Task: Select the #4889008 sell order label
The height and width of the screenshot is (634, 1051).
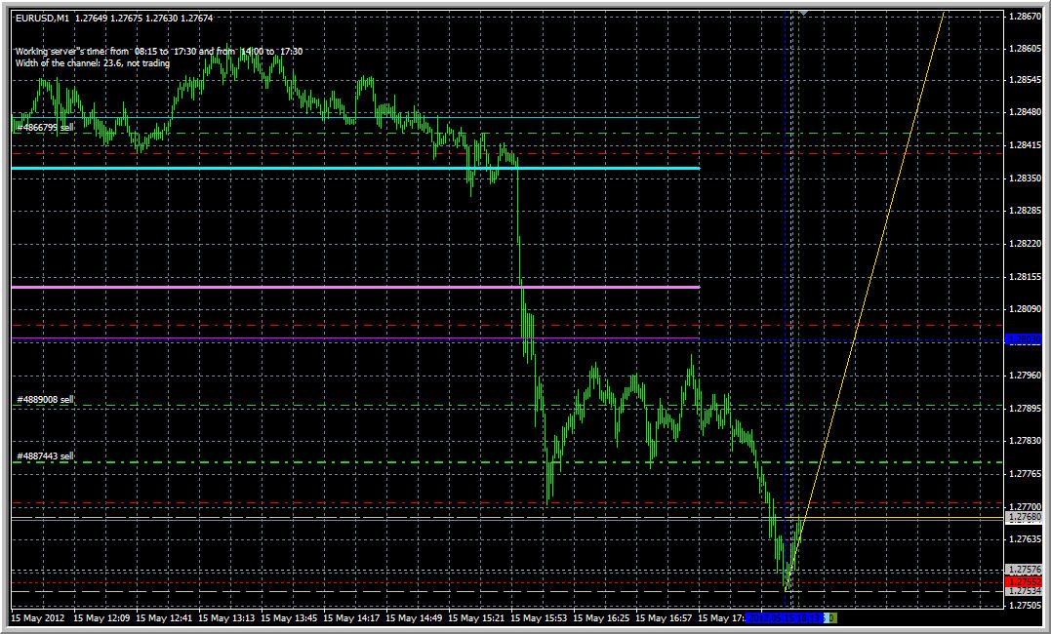Action: point(45,400)
